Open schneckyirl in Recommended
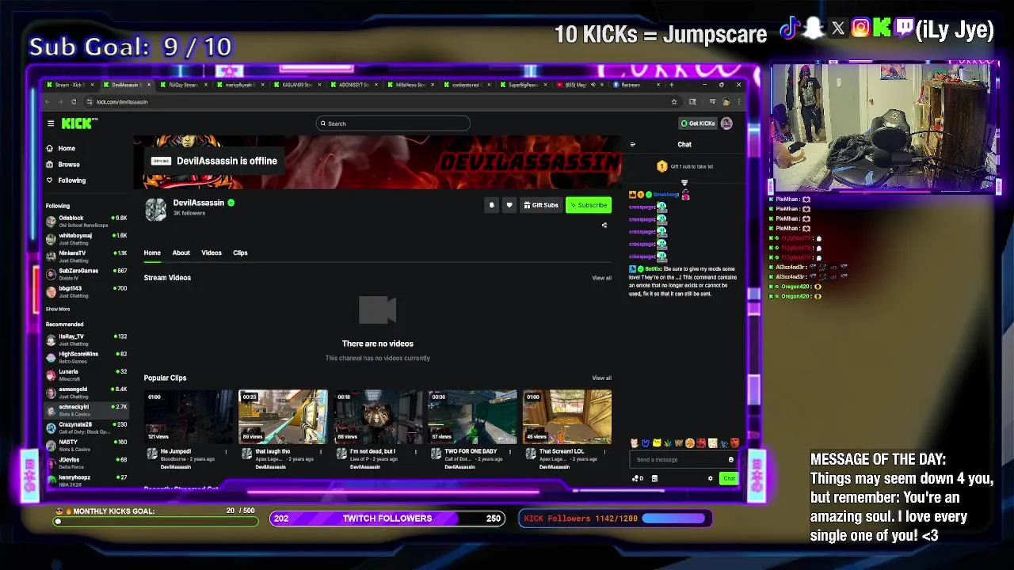 [86, 410]
